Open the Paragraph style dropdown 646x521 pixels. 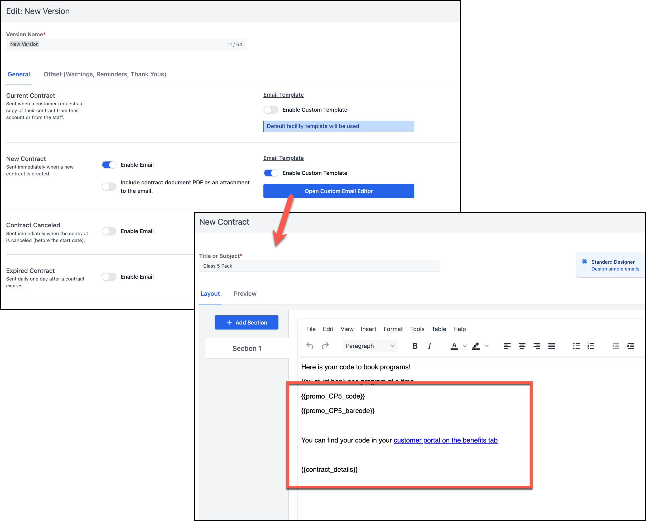point(370,346)
